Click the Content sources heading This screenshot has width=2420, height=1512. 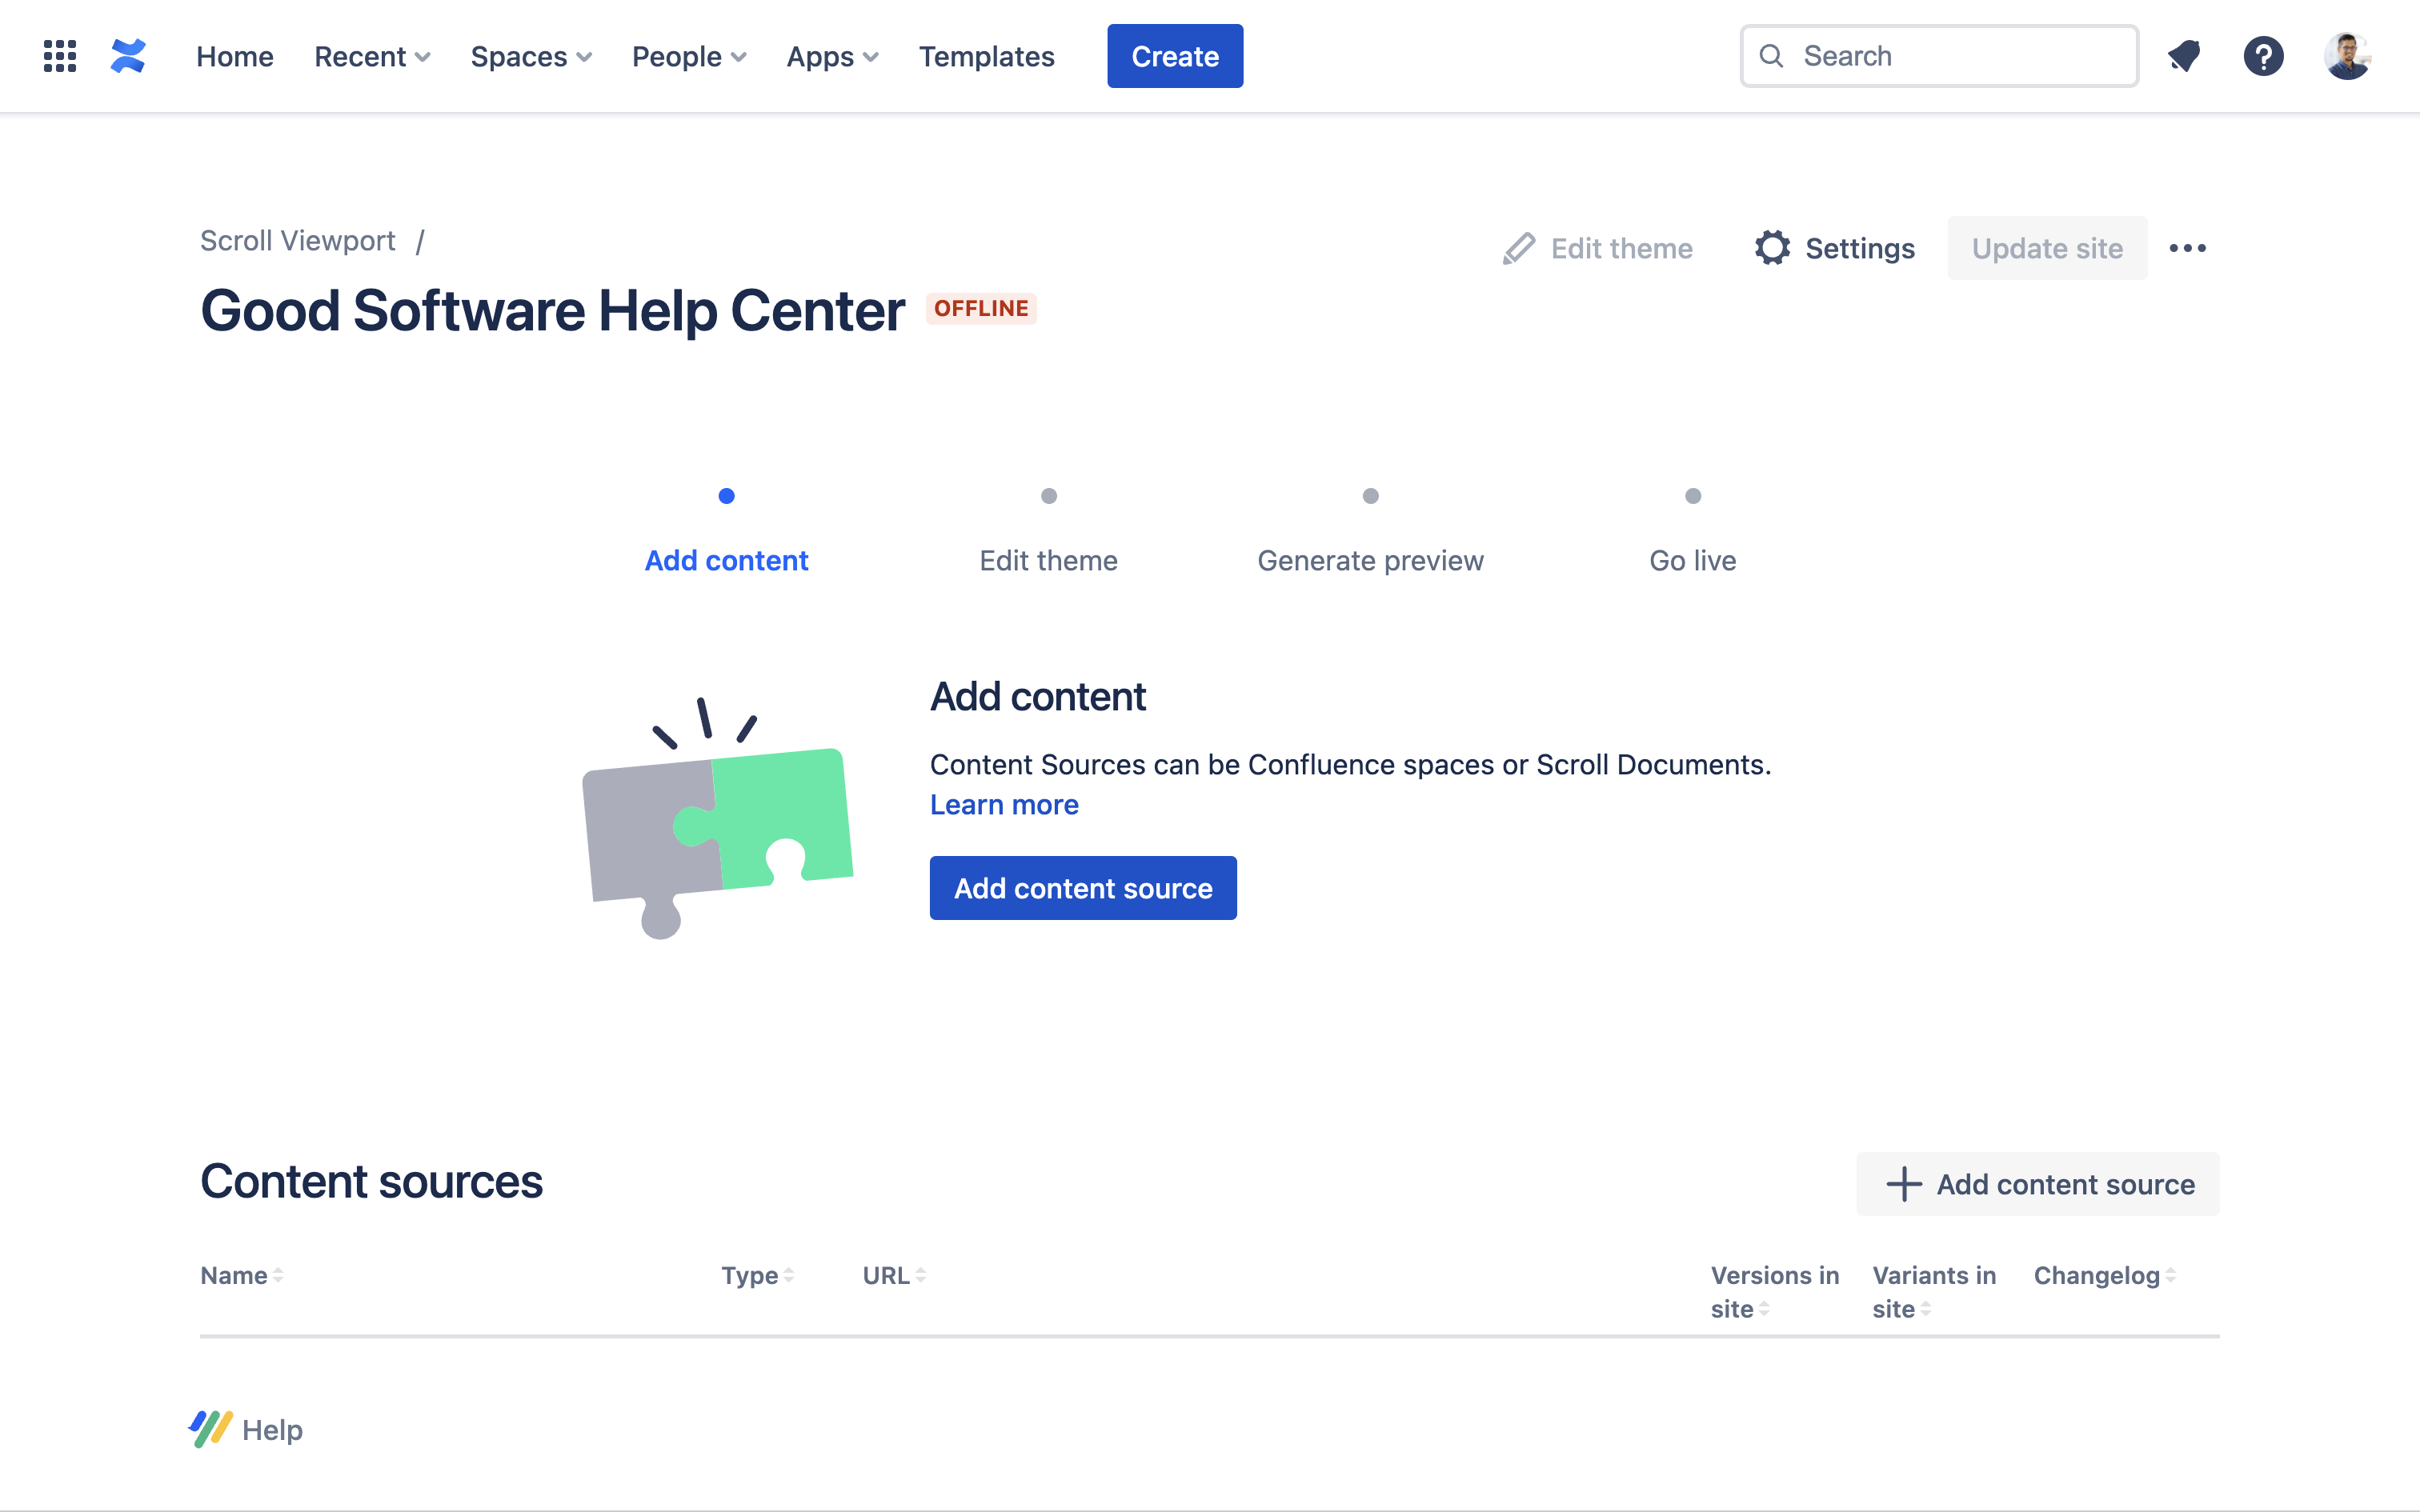click(x=371, y=1181)
